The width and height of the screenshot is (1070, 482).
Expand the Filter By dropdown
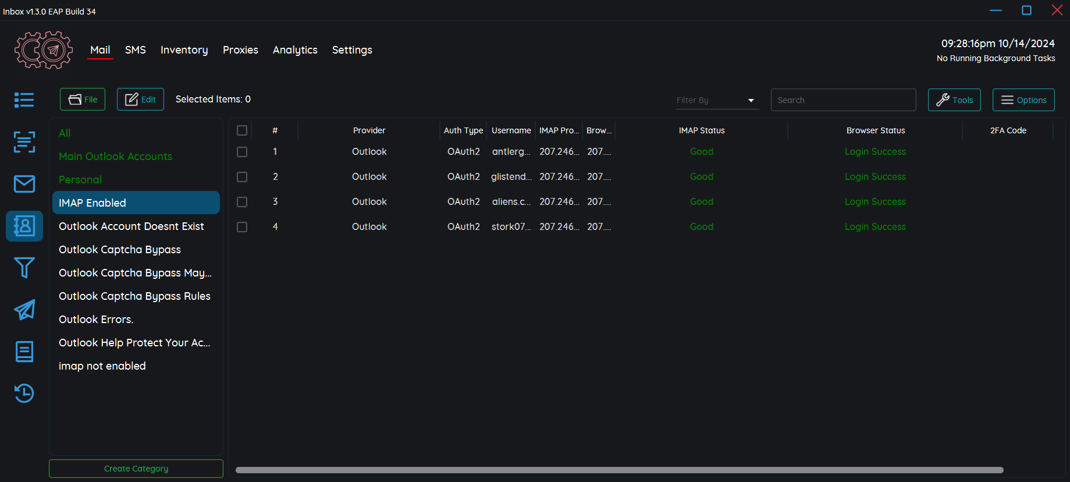pos(717,100)
